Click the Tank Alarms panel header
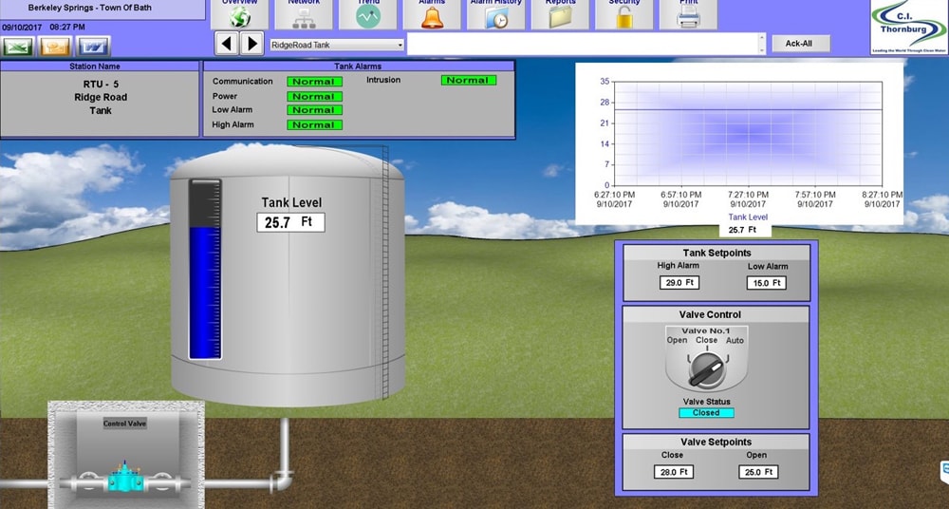The height and width of the screenshot is (509, 949). pyautogui.click(x=359, y=66)
